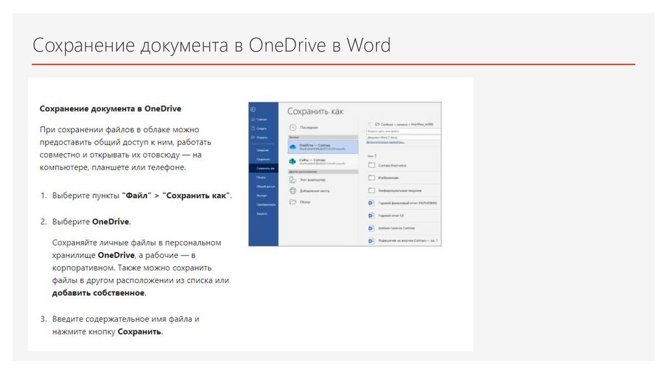Click the slide title Сохранение документа в OneDrive в Word
Image resolution: width=667 pixels, height=374 pixels.
tap(212, 45)
